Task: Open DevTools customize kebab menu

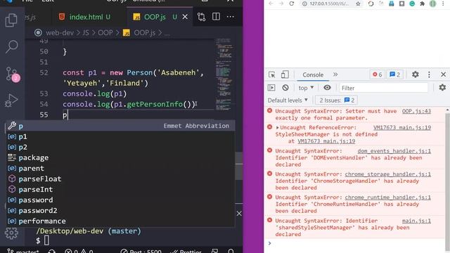Action: click(429, 74)
